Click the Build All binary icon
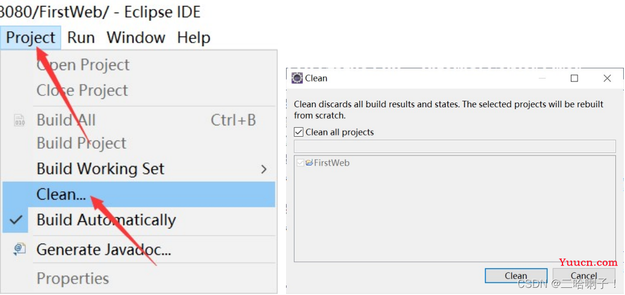The width and height of the screenshot is (625, 295). pos(19,121)
